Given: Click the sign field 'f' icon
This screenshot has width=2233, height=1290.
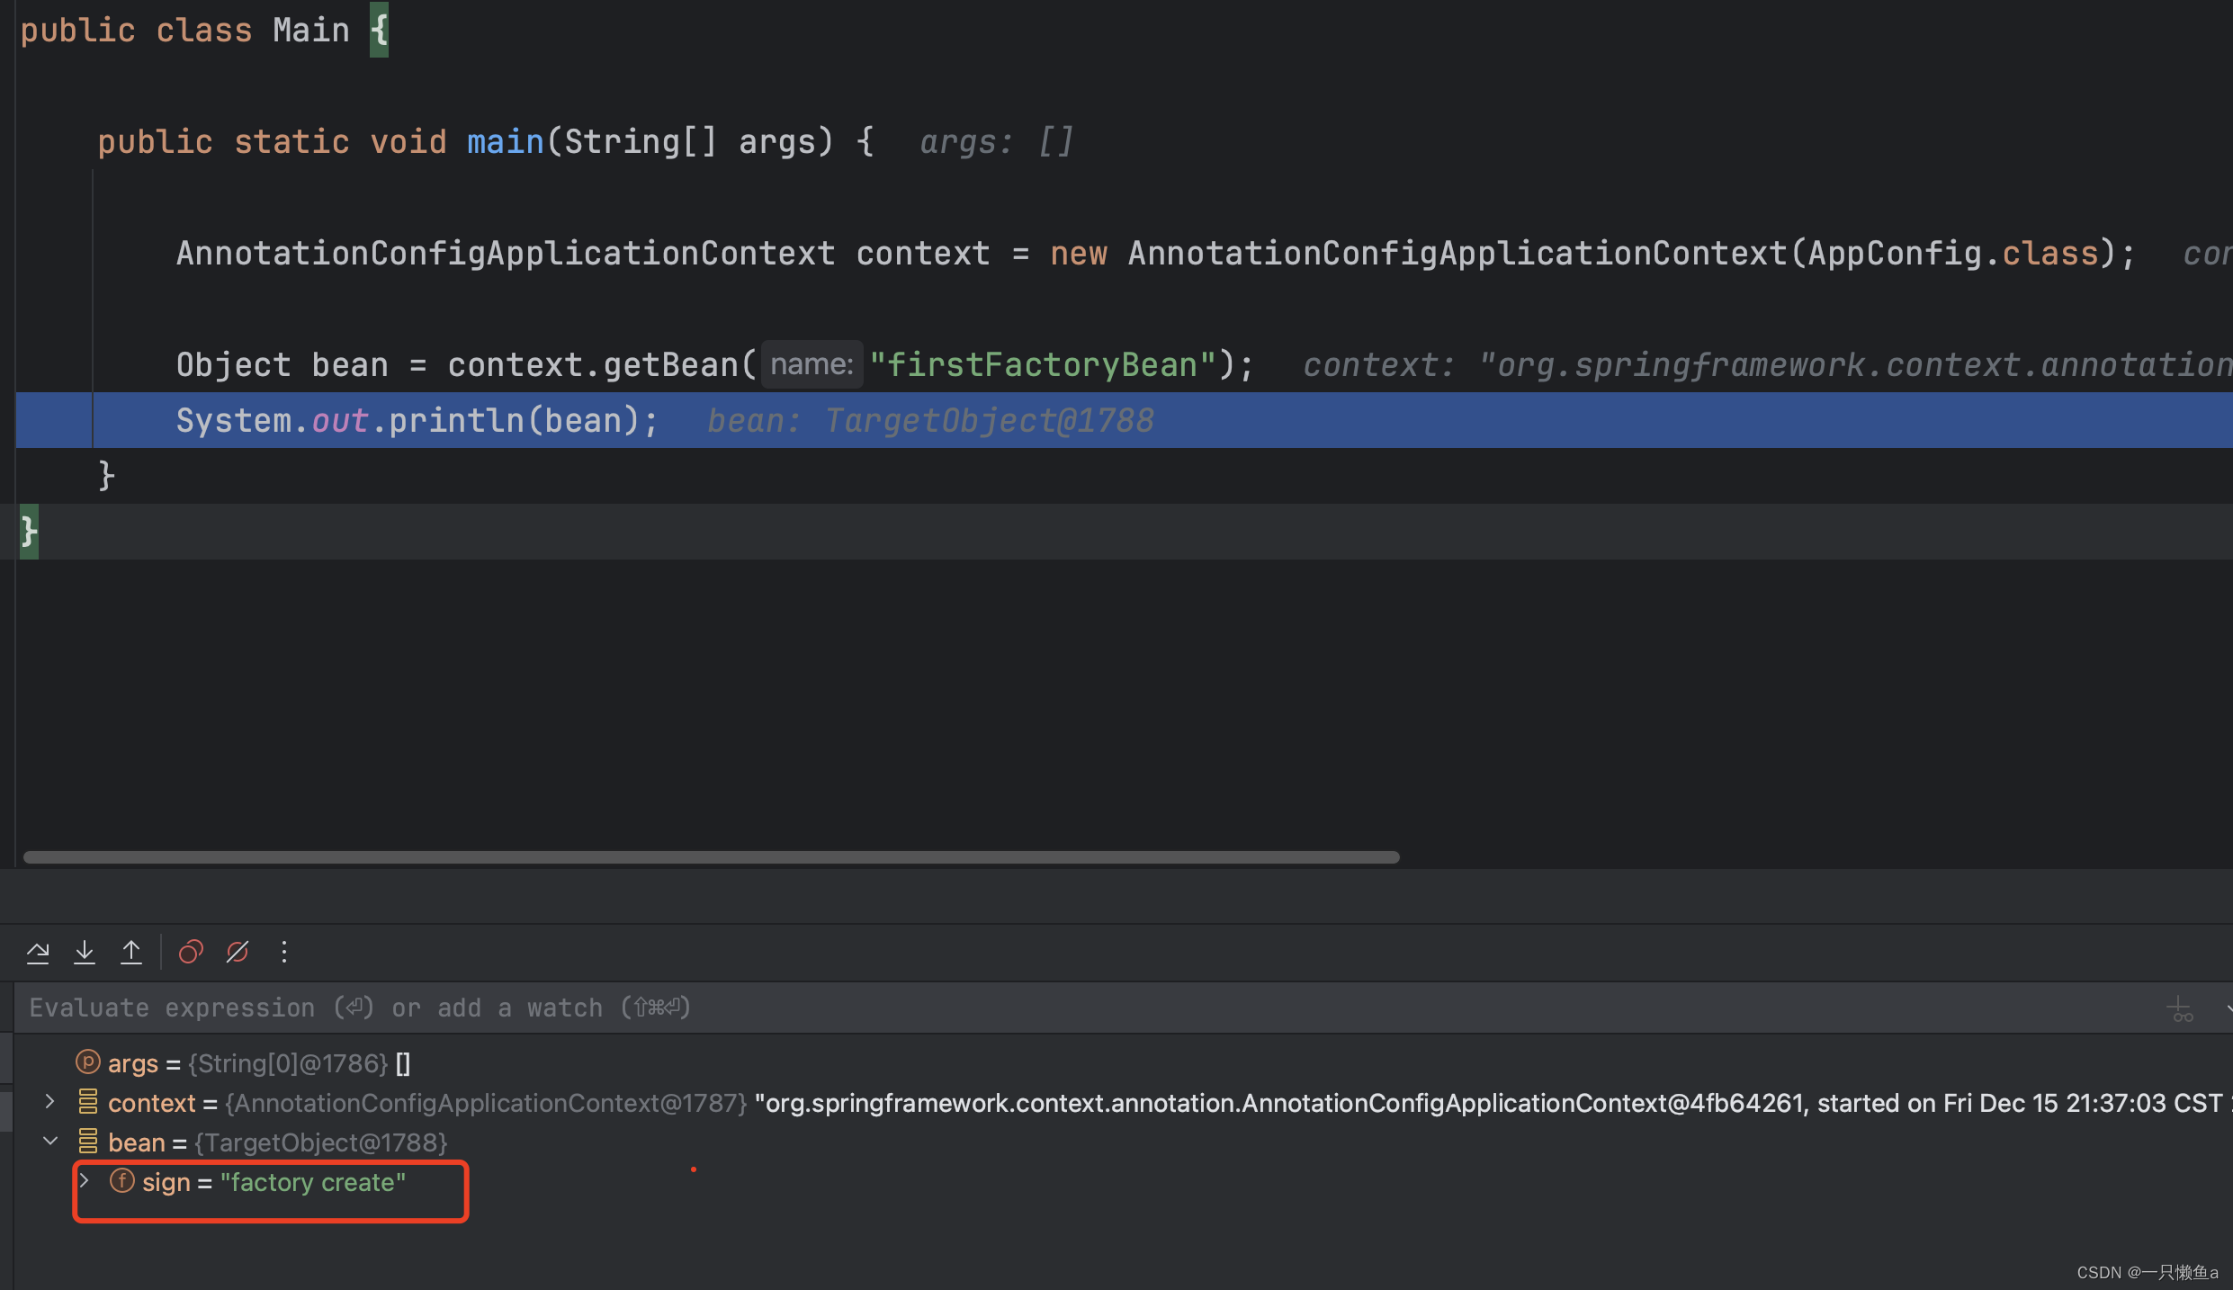Looking at the screenshot, I should pos(122,1181).
